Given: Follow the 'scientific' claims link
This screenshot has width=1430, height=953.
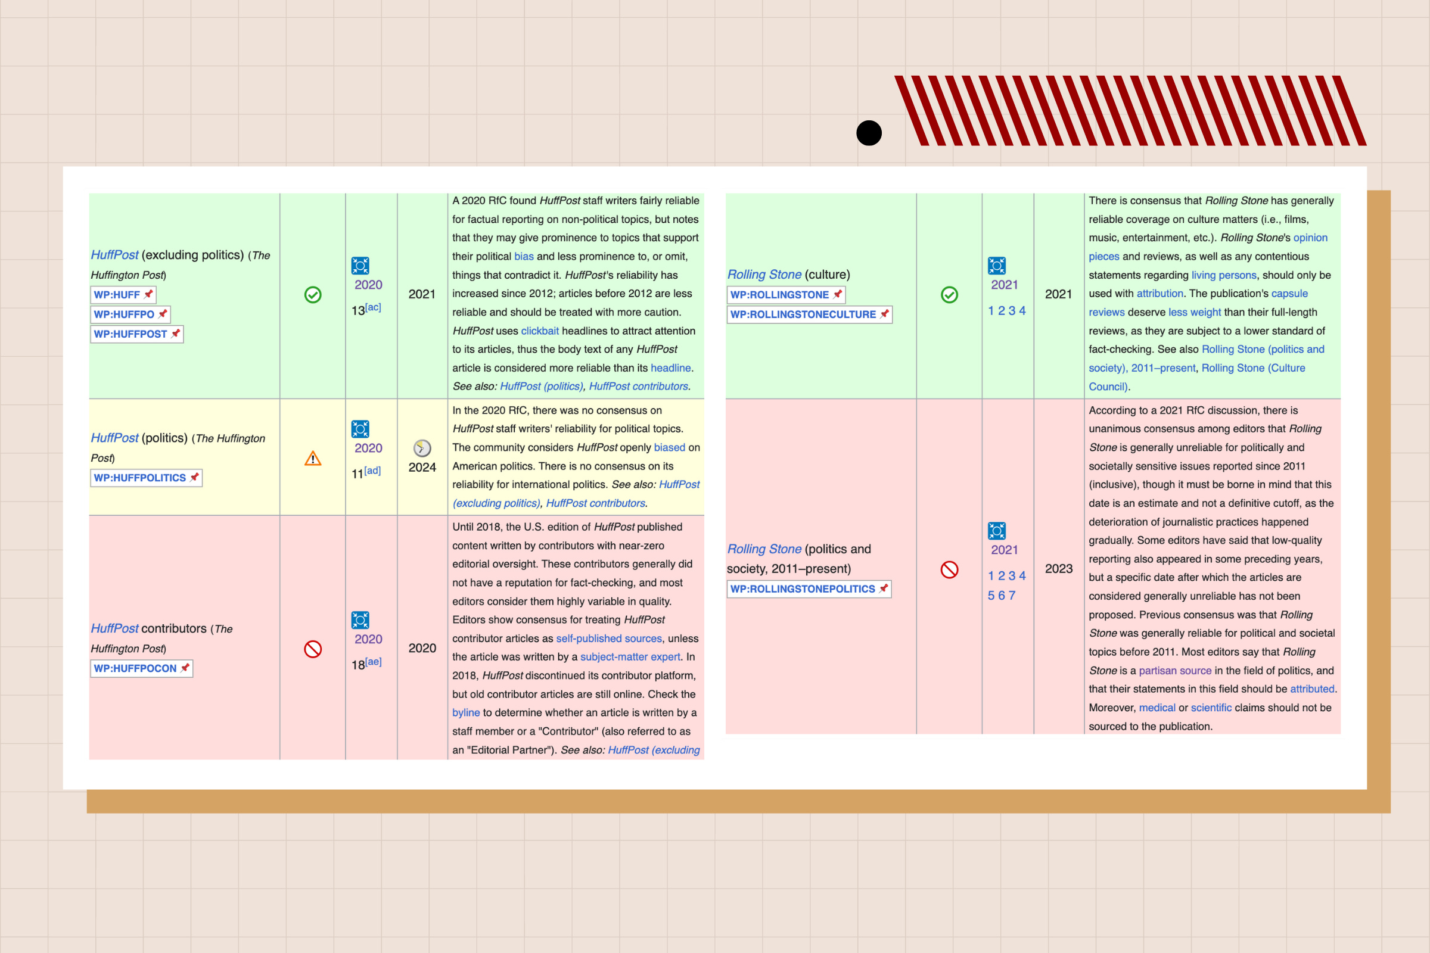Looking at the screenshot, I should pyautogui.click(x=1211, y=708).
